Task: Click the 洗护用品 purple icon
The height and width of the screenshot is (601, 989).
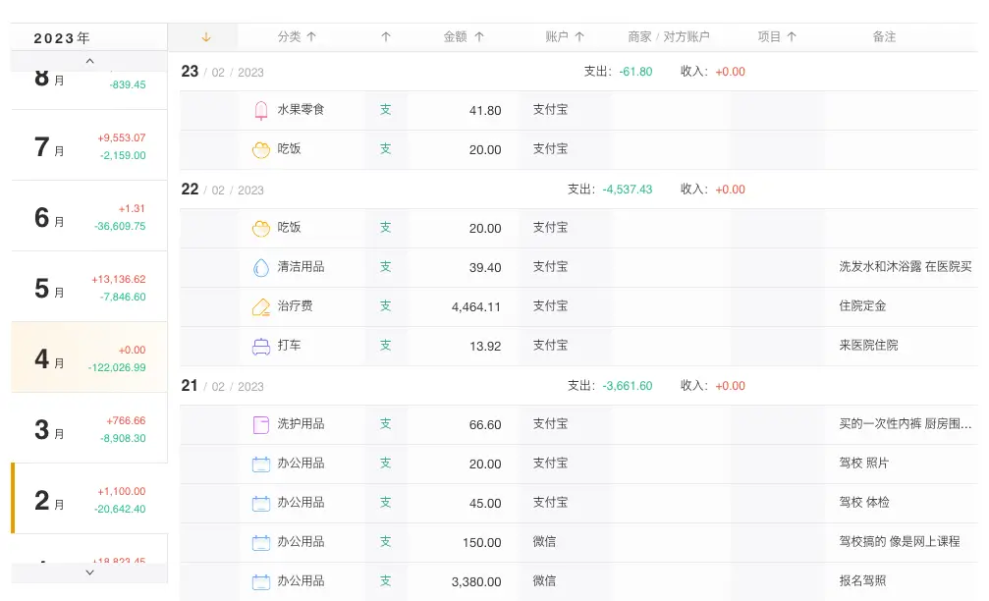Action: tap(260, 424)
